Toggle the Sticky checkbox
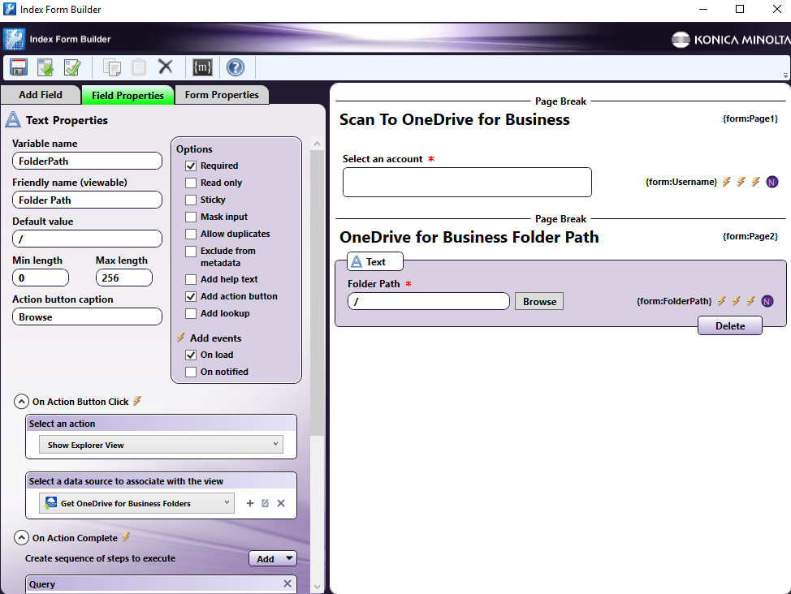This screenshot has height=594, width=791. (x=191, y=200)
